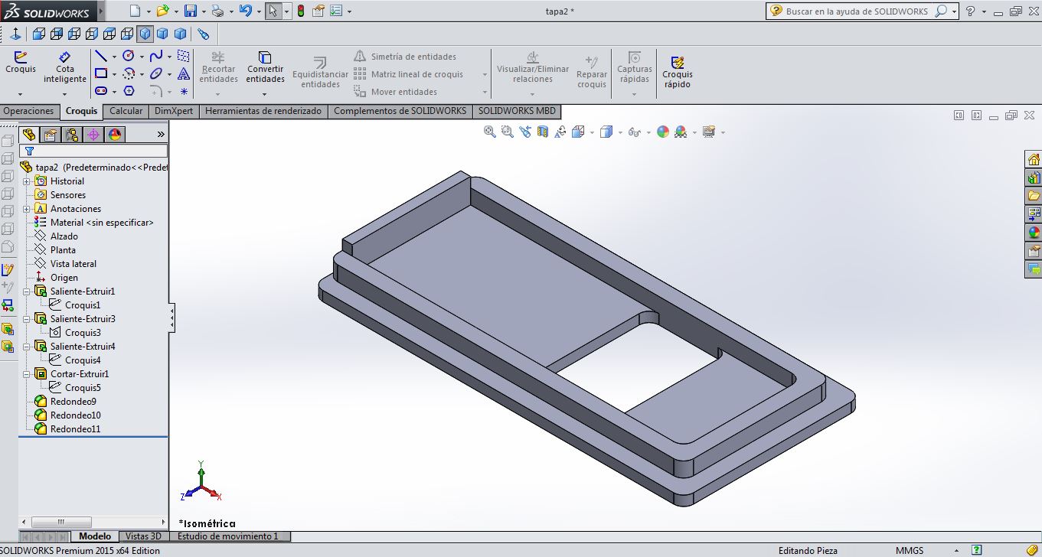Click the New document icon
This screenshot has height=557, width=1042.
(135, 11)
